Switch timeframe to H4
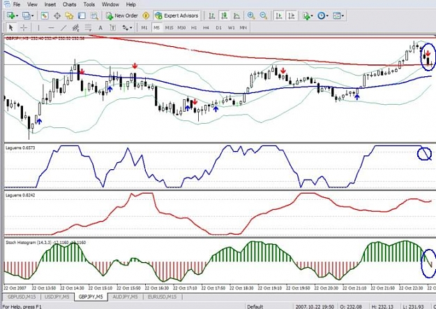The image size is (436, 309). pos(206,27)
